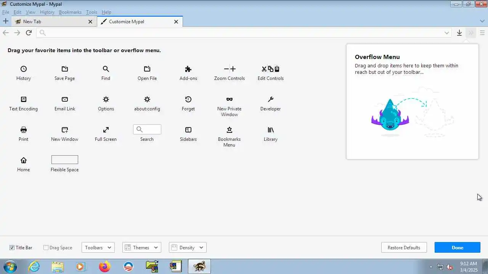Open the Help menu
The width and height of the screenshot is (488, 274).
point(106,12)
